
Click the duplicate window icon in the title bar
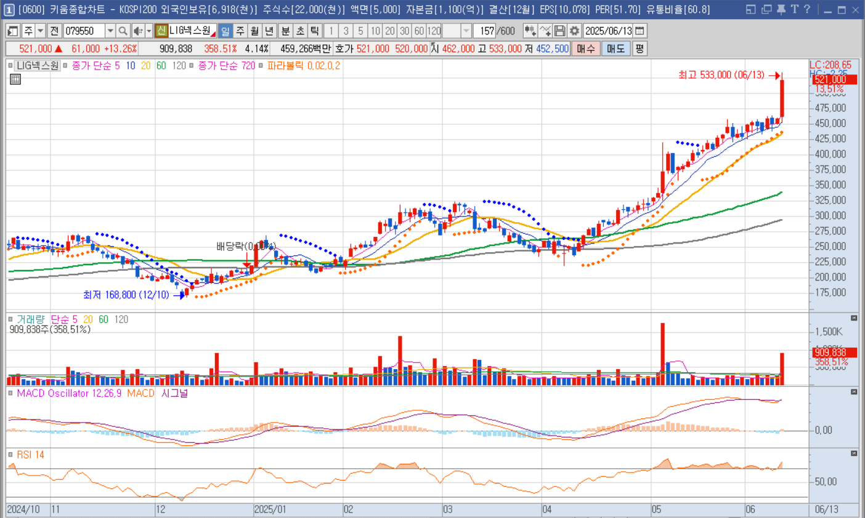coord(766,9)
